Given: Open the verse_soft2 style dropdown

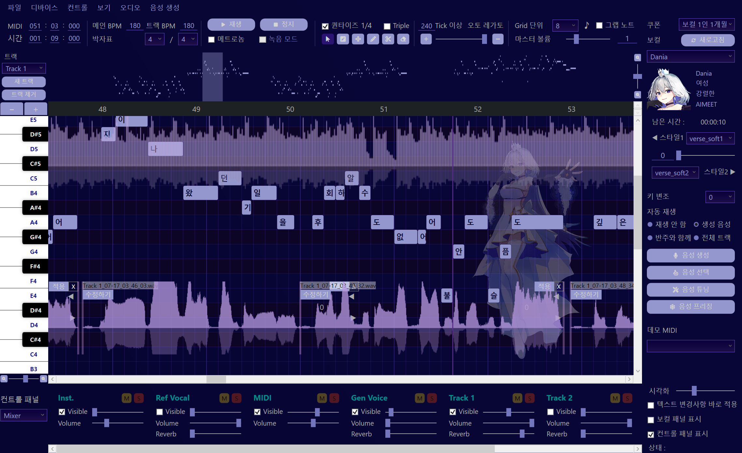Looking at the screenshot, I should pos(676,173).
